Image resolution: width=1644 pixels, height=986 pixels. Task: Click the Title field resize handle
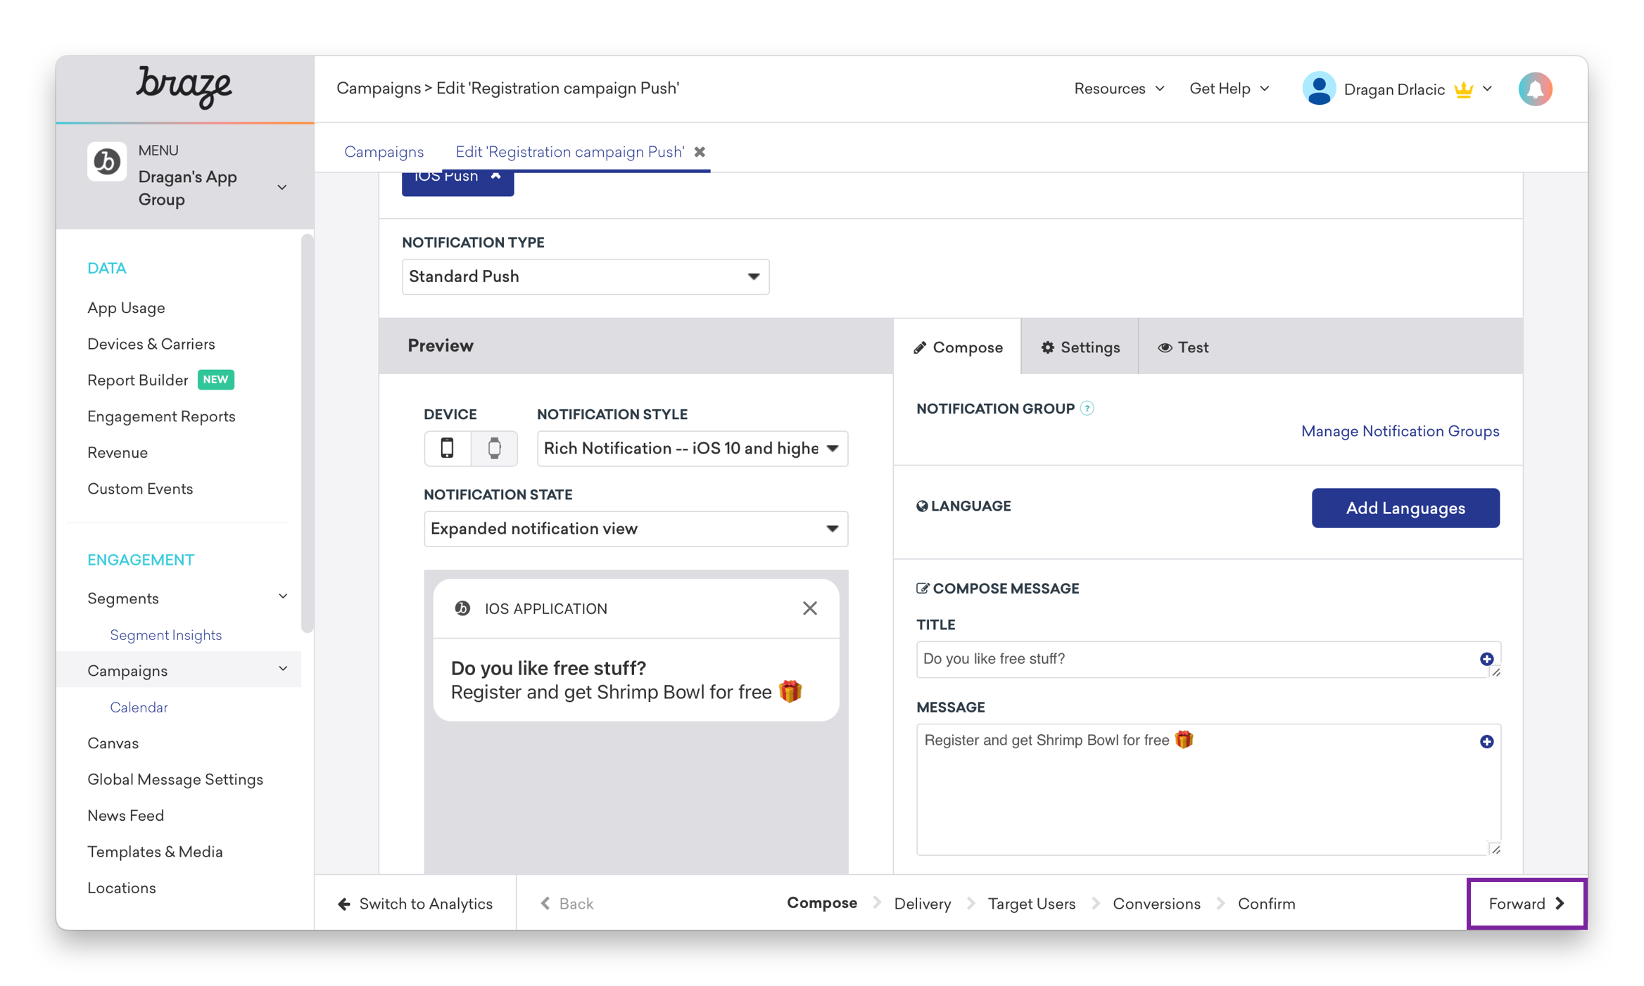coord(1496,672)
